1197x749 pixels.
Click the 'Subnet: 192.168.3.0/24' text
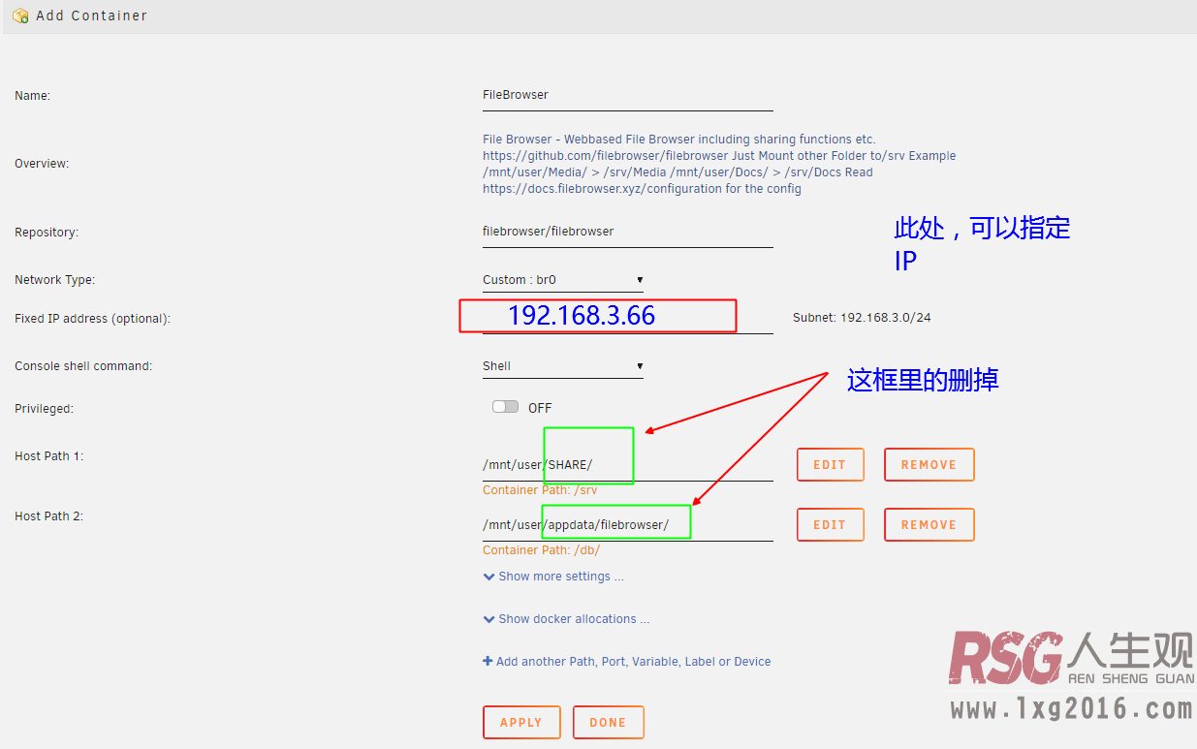pos(862,318)
